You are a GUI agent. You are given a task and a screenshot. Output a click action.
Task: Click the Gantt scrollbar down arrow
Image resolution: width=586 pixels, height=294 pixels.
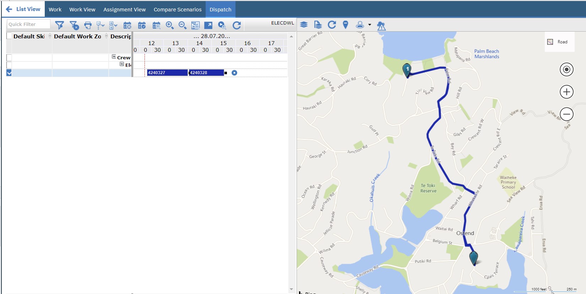coord(291,289)
